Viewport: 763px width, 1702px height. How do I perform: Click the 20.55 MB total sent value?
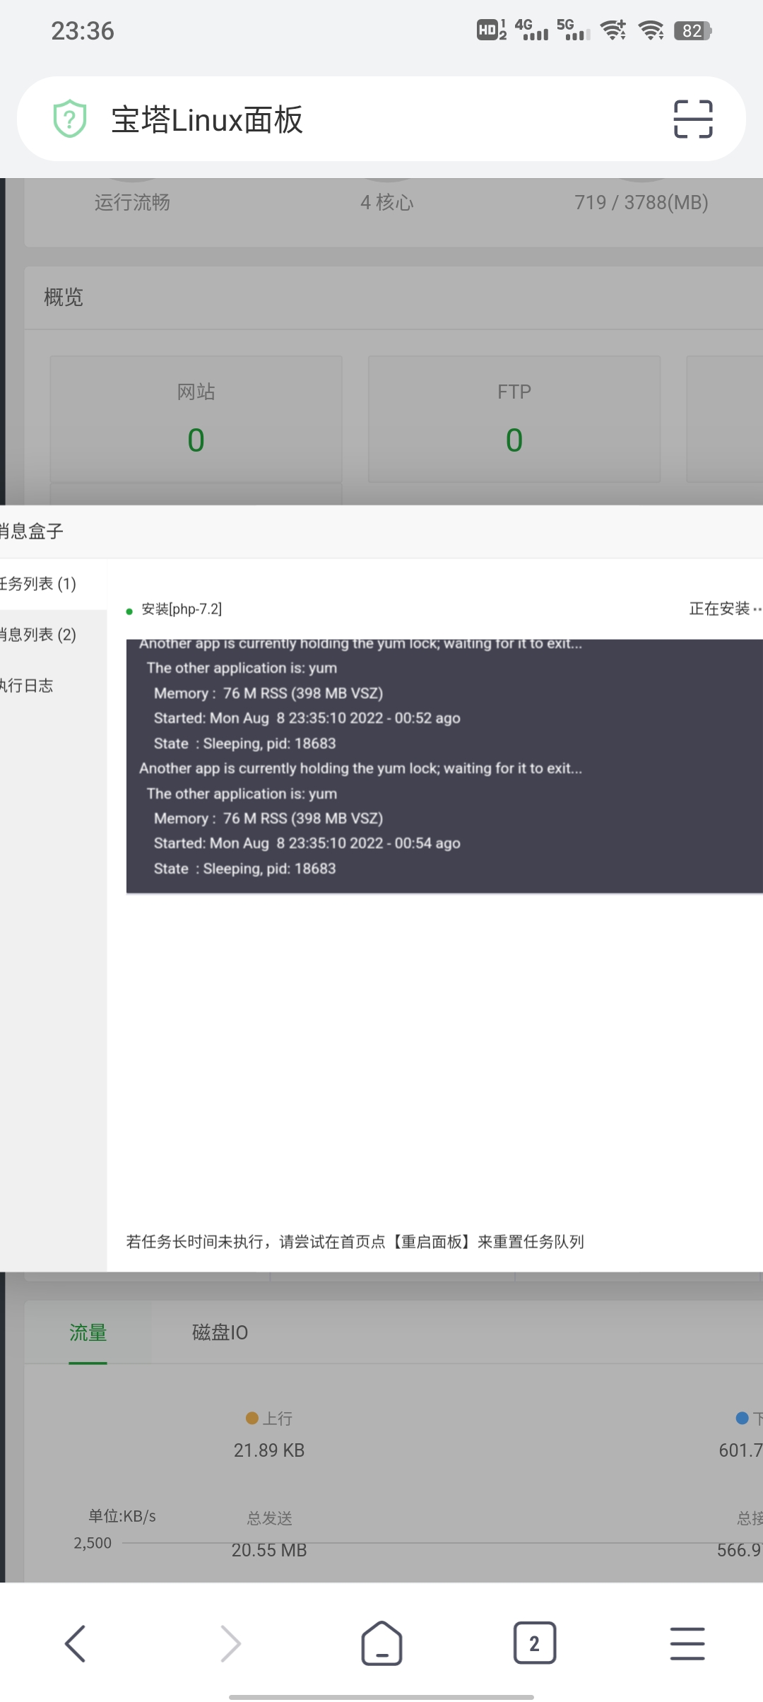269,1550
